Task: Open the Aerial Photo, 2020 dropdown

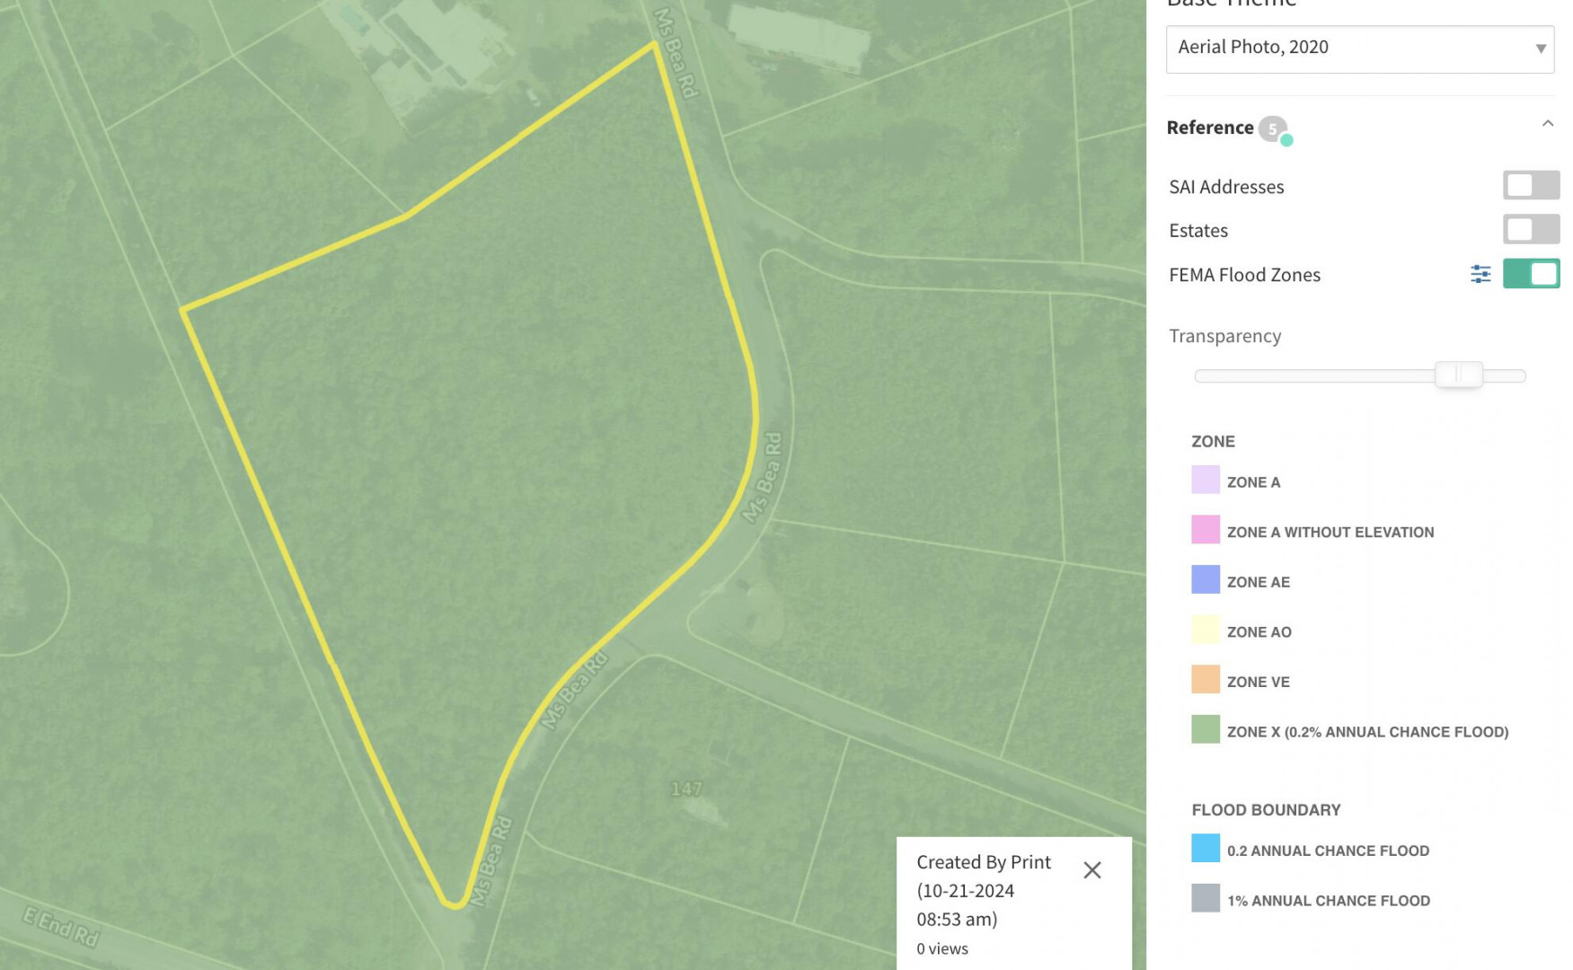Action: coord(1359,48)
